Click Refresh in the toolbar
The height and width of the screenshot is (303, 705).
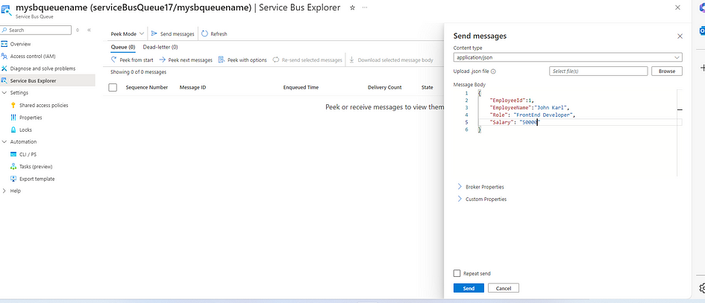[214, 34]
